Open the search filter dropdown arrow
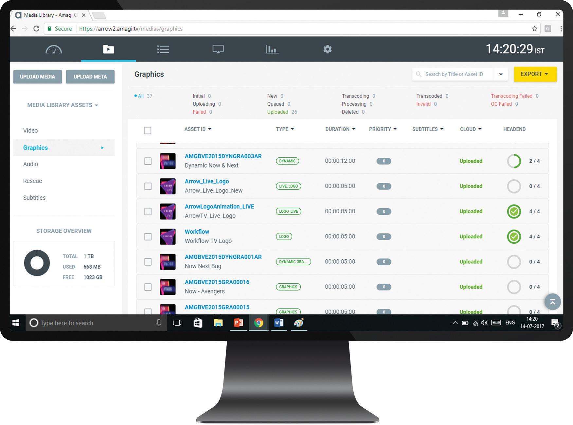Image resolution: width=573 pixels, height=425 pixels. pos(500,74)
